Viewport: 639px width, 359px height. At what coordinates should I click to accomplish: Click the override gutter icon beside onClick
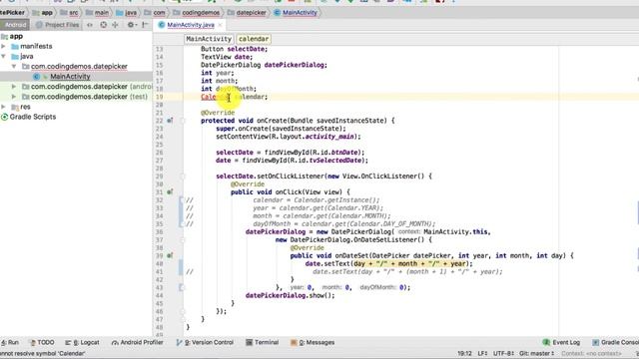(170, 191)
